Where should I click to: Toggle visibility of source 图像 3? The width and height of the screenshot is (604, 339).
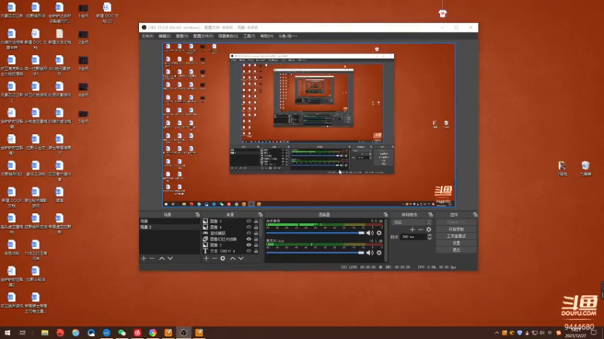[x=249, y=221]
